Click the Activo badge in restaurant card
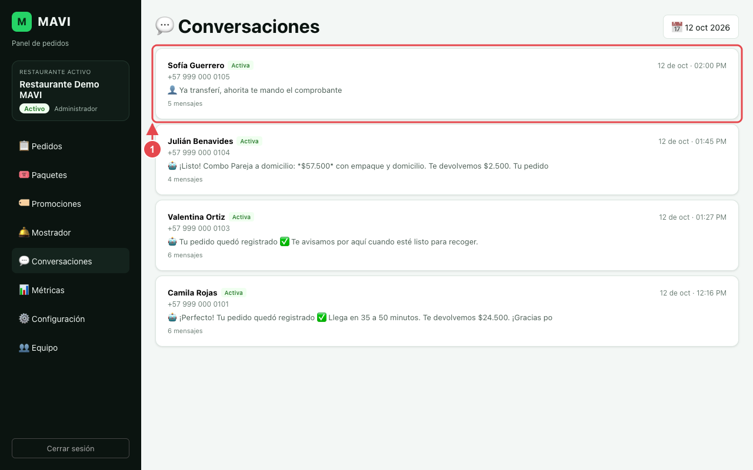Viewport: 753px width, 470px height. point(35,109)
